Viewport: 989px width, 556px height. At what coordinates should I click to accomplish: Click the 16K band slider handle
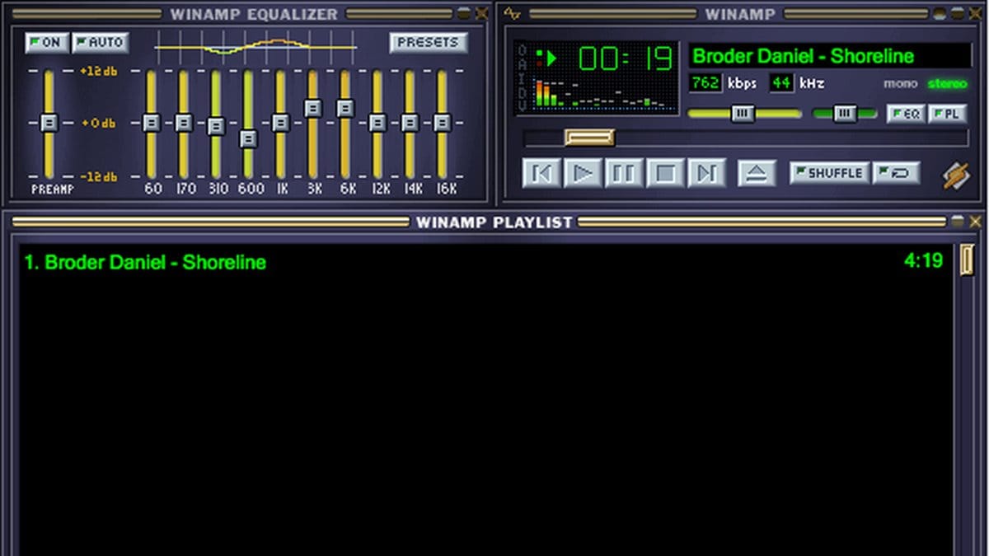(x=443, y=123)
